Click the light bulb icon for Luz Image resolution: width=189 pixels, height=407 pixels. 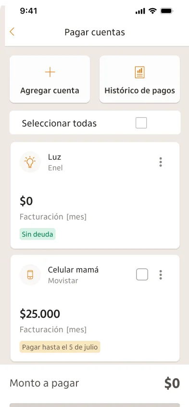pos(30,162)
